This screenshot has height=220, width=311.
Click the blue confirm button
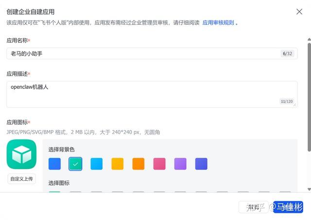(x=288, y=207)
